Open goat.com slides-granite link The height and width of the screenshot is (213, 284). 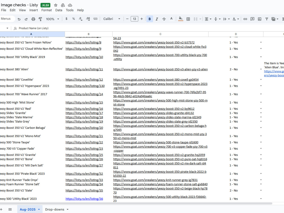pyautogui.click(x=154, y=113)
